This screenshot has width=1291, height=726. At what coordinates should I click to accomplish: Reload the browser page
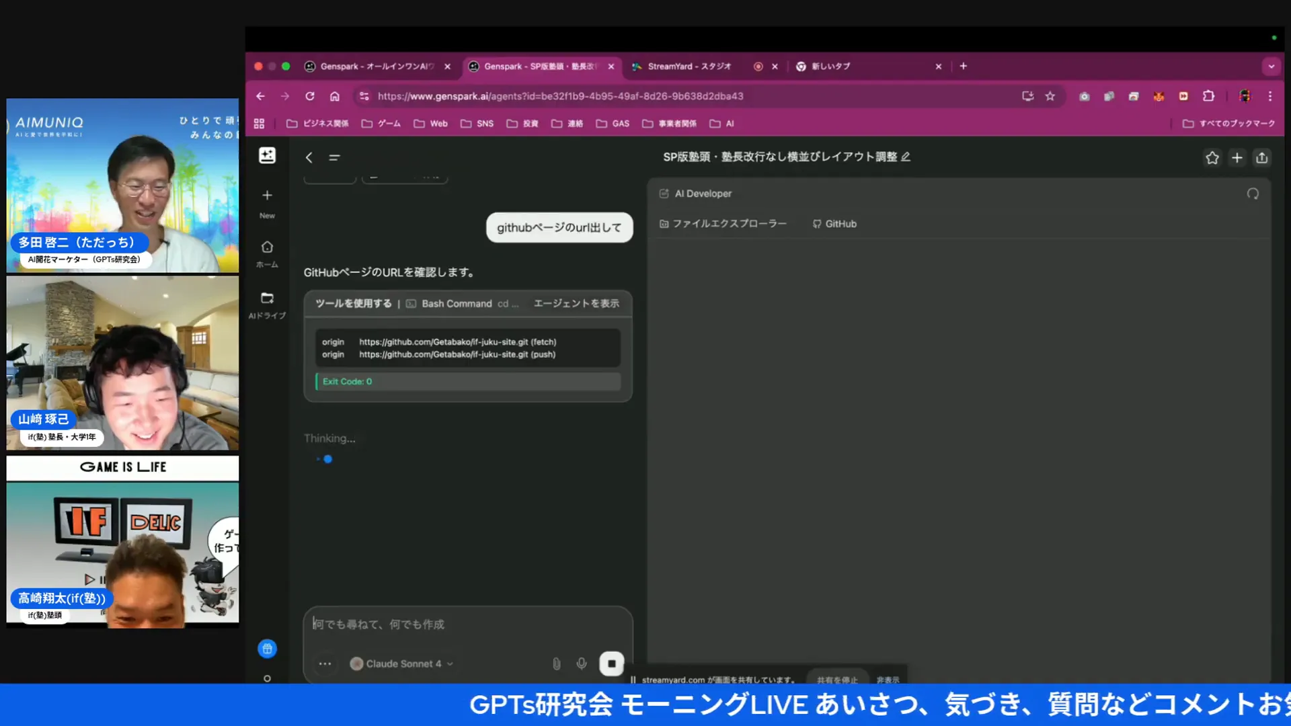[310, 96]
